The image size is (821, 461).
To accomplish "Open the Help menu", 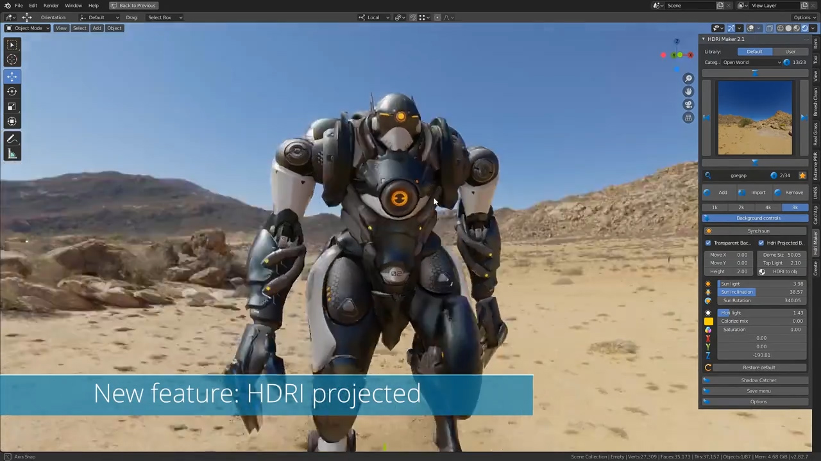I will [x=94, y=5].
